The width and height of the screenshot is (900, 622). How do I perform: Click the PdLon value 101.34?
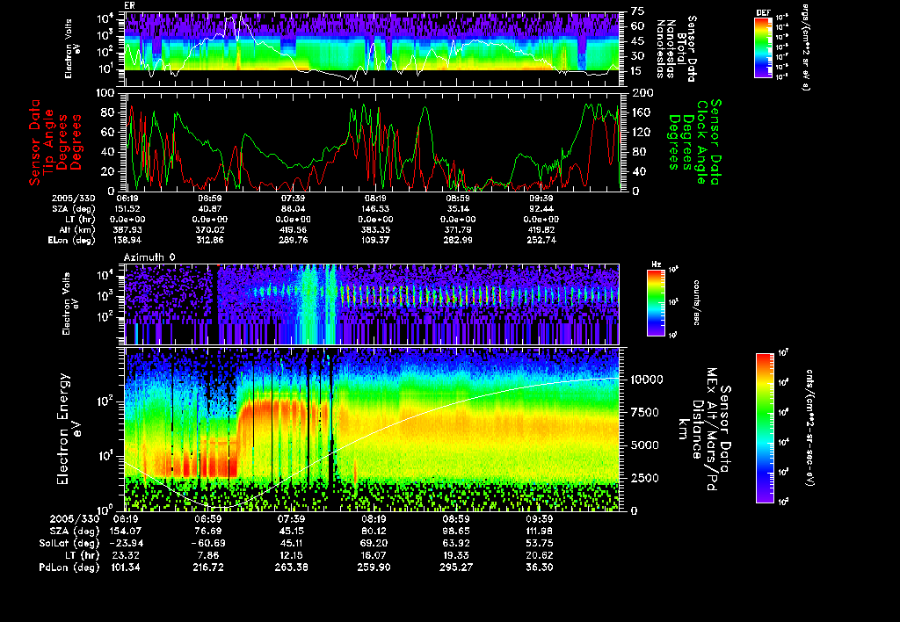(x=126, y=568)
